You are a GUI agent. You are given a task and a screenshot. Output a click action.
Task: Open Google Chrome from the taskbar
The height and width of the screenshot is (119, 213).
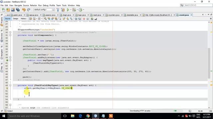coord(88,116)
